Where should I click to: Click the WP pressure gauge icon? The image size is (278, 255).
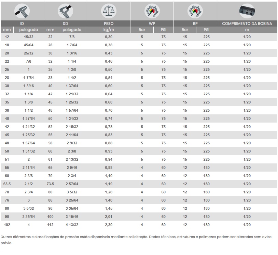click(152, 11)
